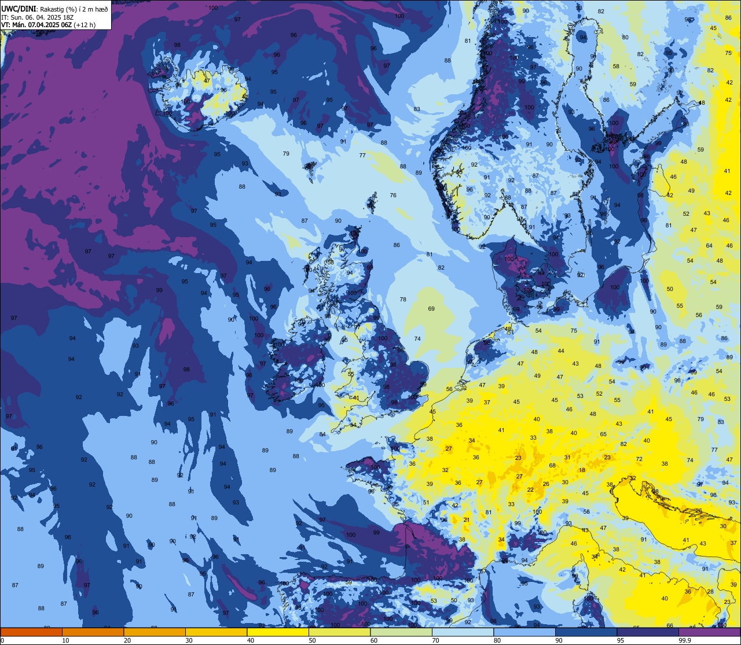741x645 pixels.
Task: Click the 21 humidity value on the map
Action: click(x=467, y=520)
